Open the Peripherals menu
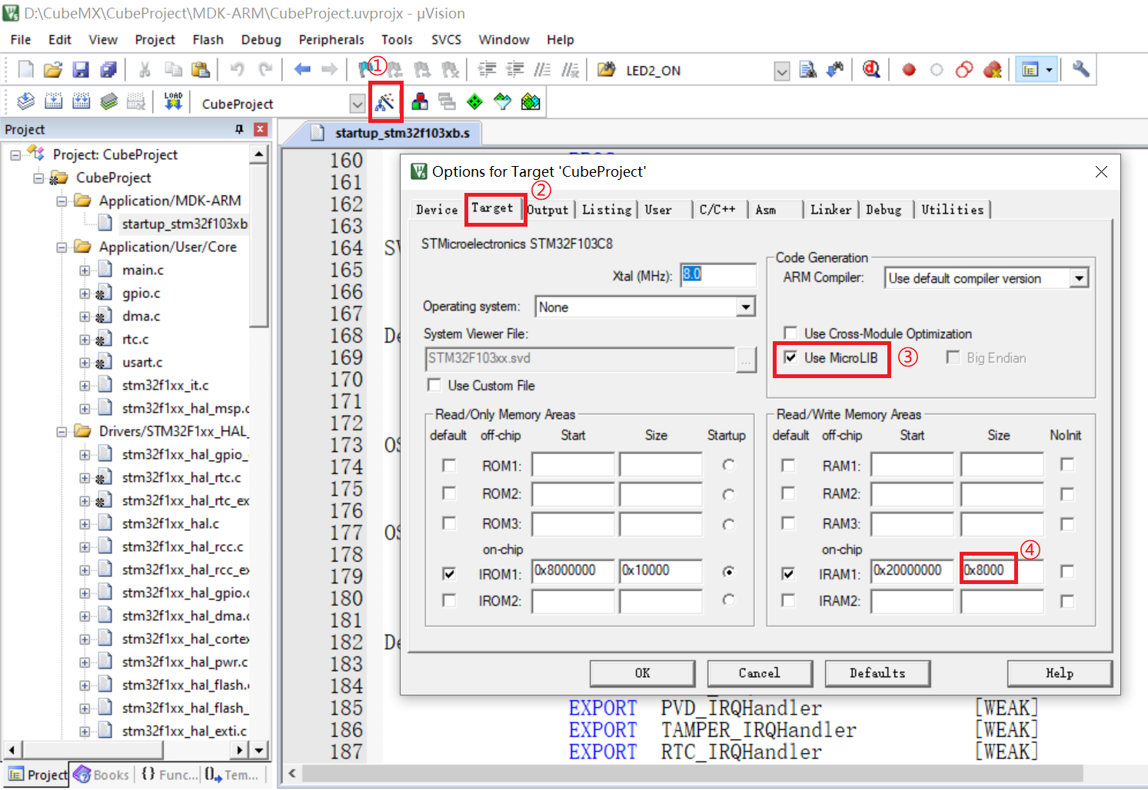 (331, 39)
